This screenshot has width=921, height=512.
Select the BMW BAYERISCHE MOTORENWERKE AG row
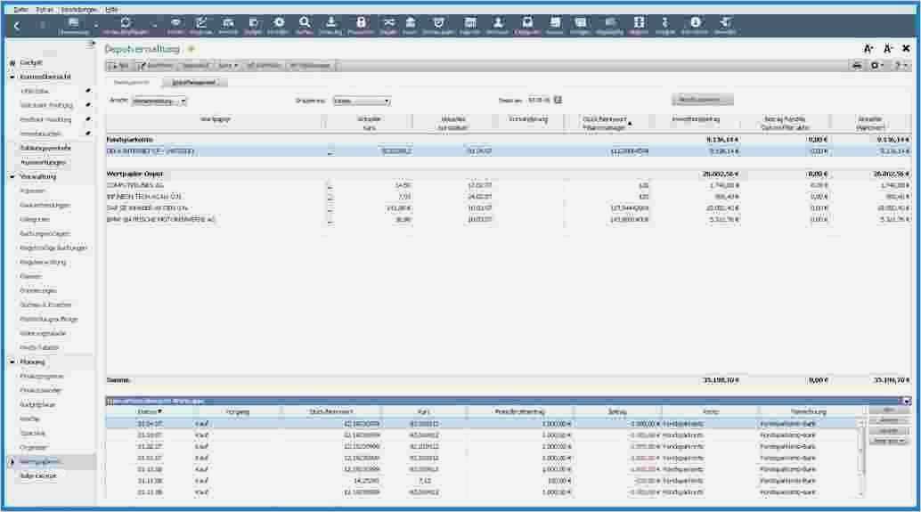(x=508, y=220)
